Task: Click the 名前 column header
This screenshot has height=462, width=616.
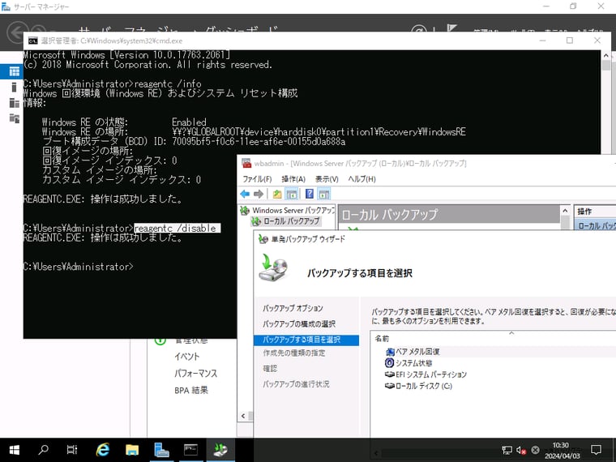Action: pos(382,339)
